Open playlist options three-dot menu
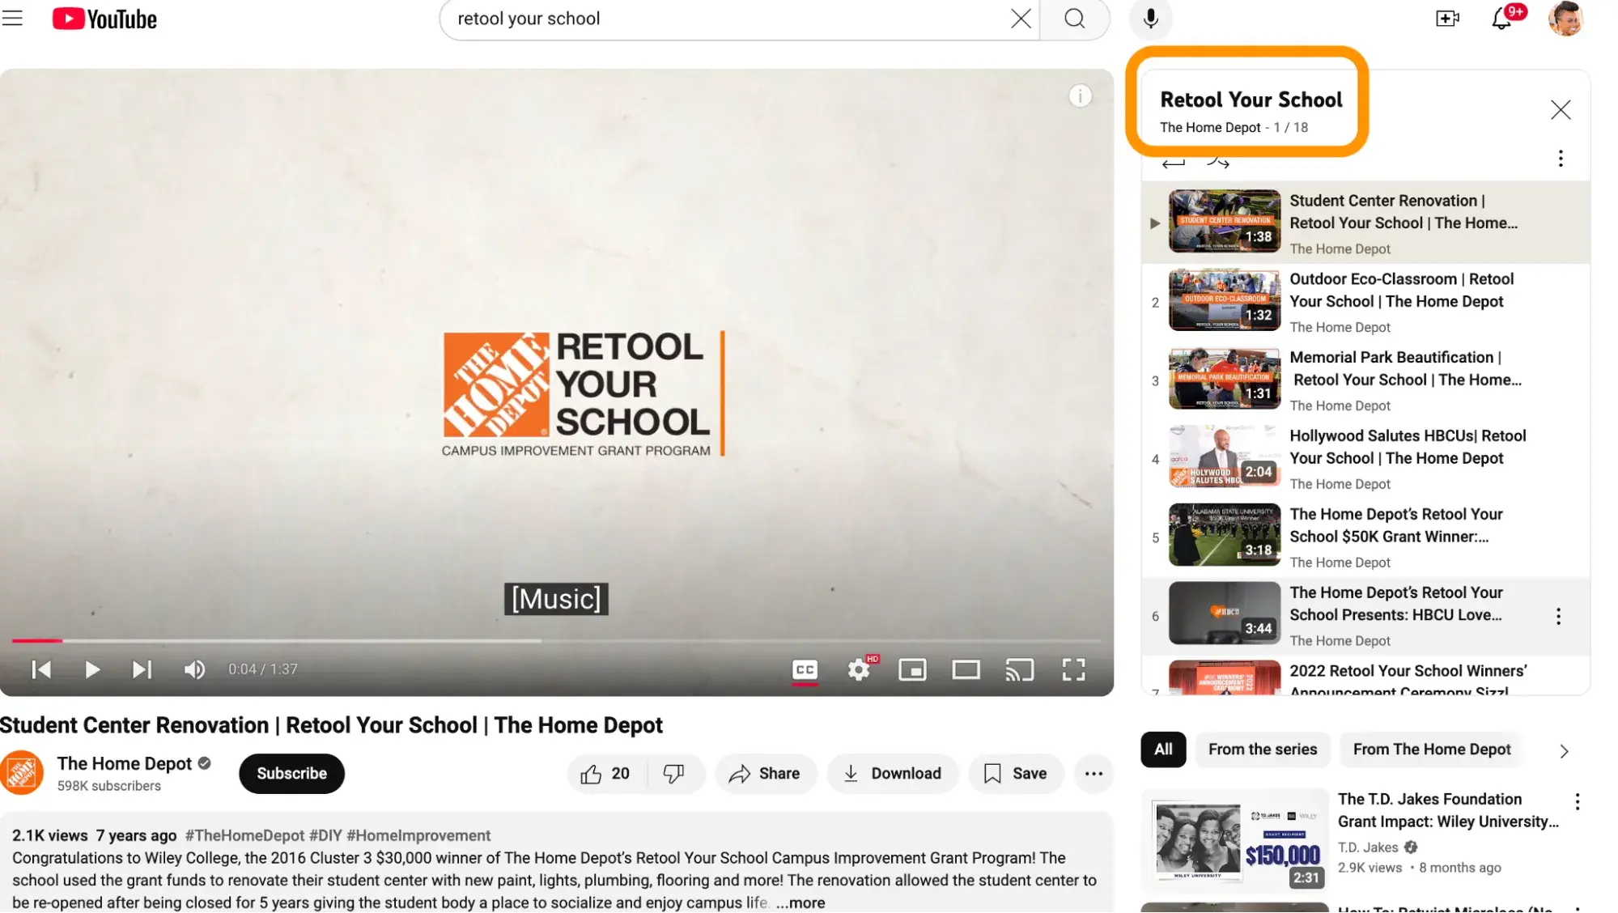 pyautogui.click(x=1561, y=159)
